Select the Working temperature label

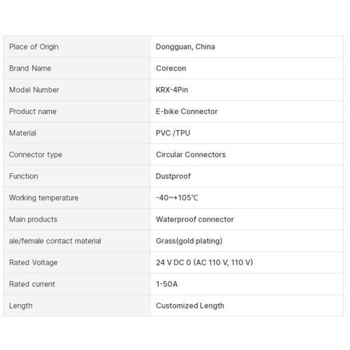click(44, 198)
